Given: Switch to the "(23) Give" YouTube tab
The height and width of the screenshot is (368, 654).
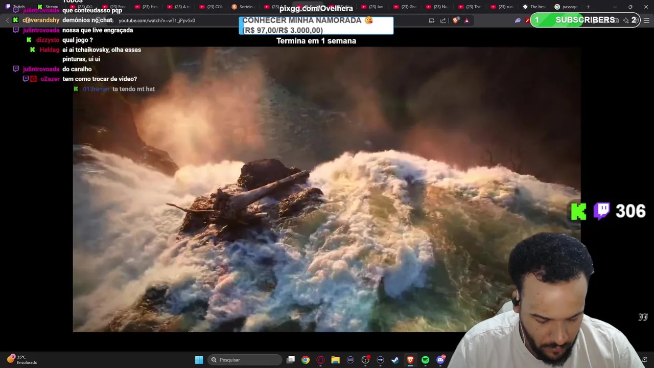Looking at the screenshot, I should (405, 7).
